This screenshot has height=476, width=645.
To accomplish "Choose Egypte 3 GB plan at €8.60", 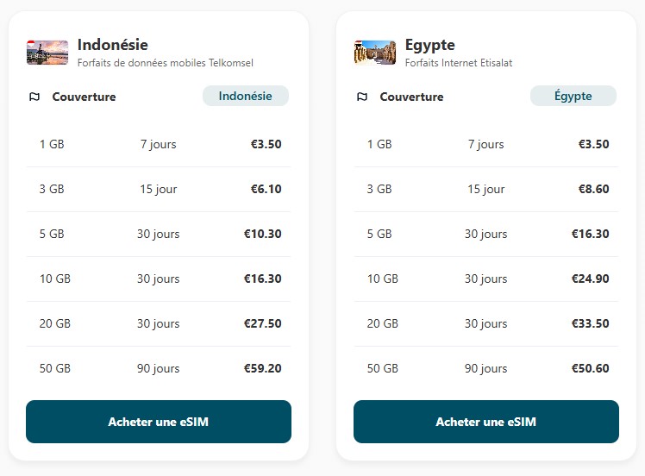I will [x=486, y=189].
